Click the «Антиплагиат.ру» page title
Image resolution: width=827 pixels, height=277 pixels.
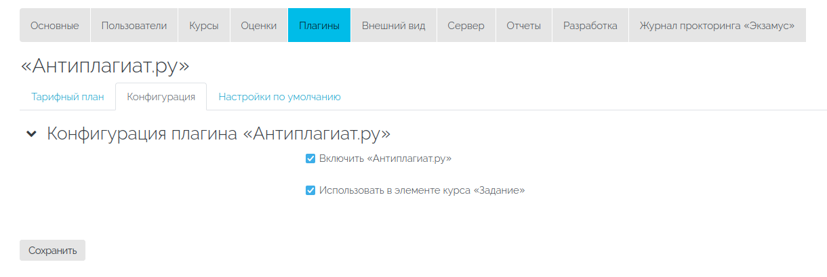pos(105,65)
